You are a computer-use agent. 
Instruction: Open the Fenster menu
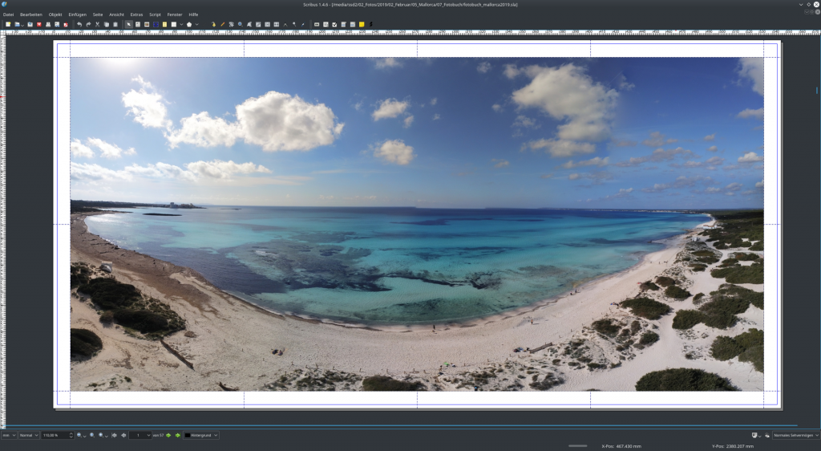[174, 14]
